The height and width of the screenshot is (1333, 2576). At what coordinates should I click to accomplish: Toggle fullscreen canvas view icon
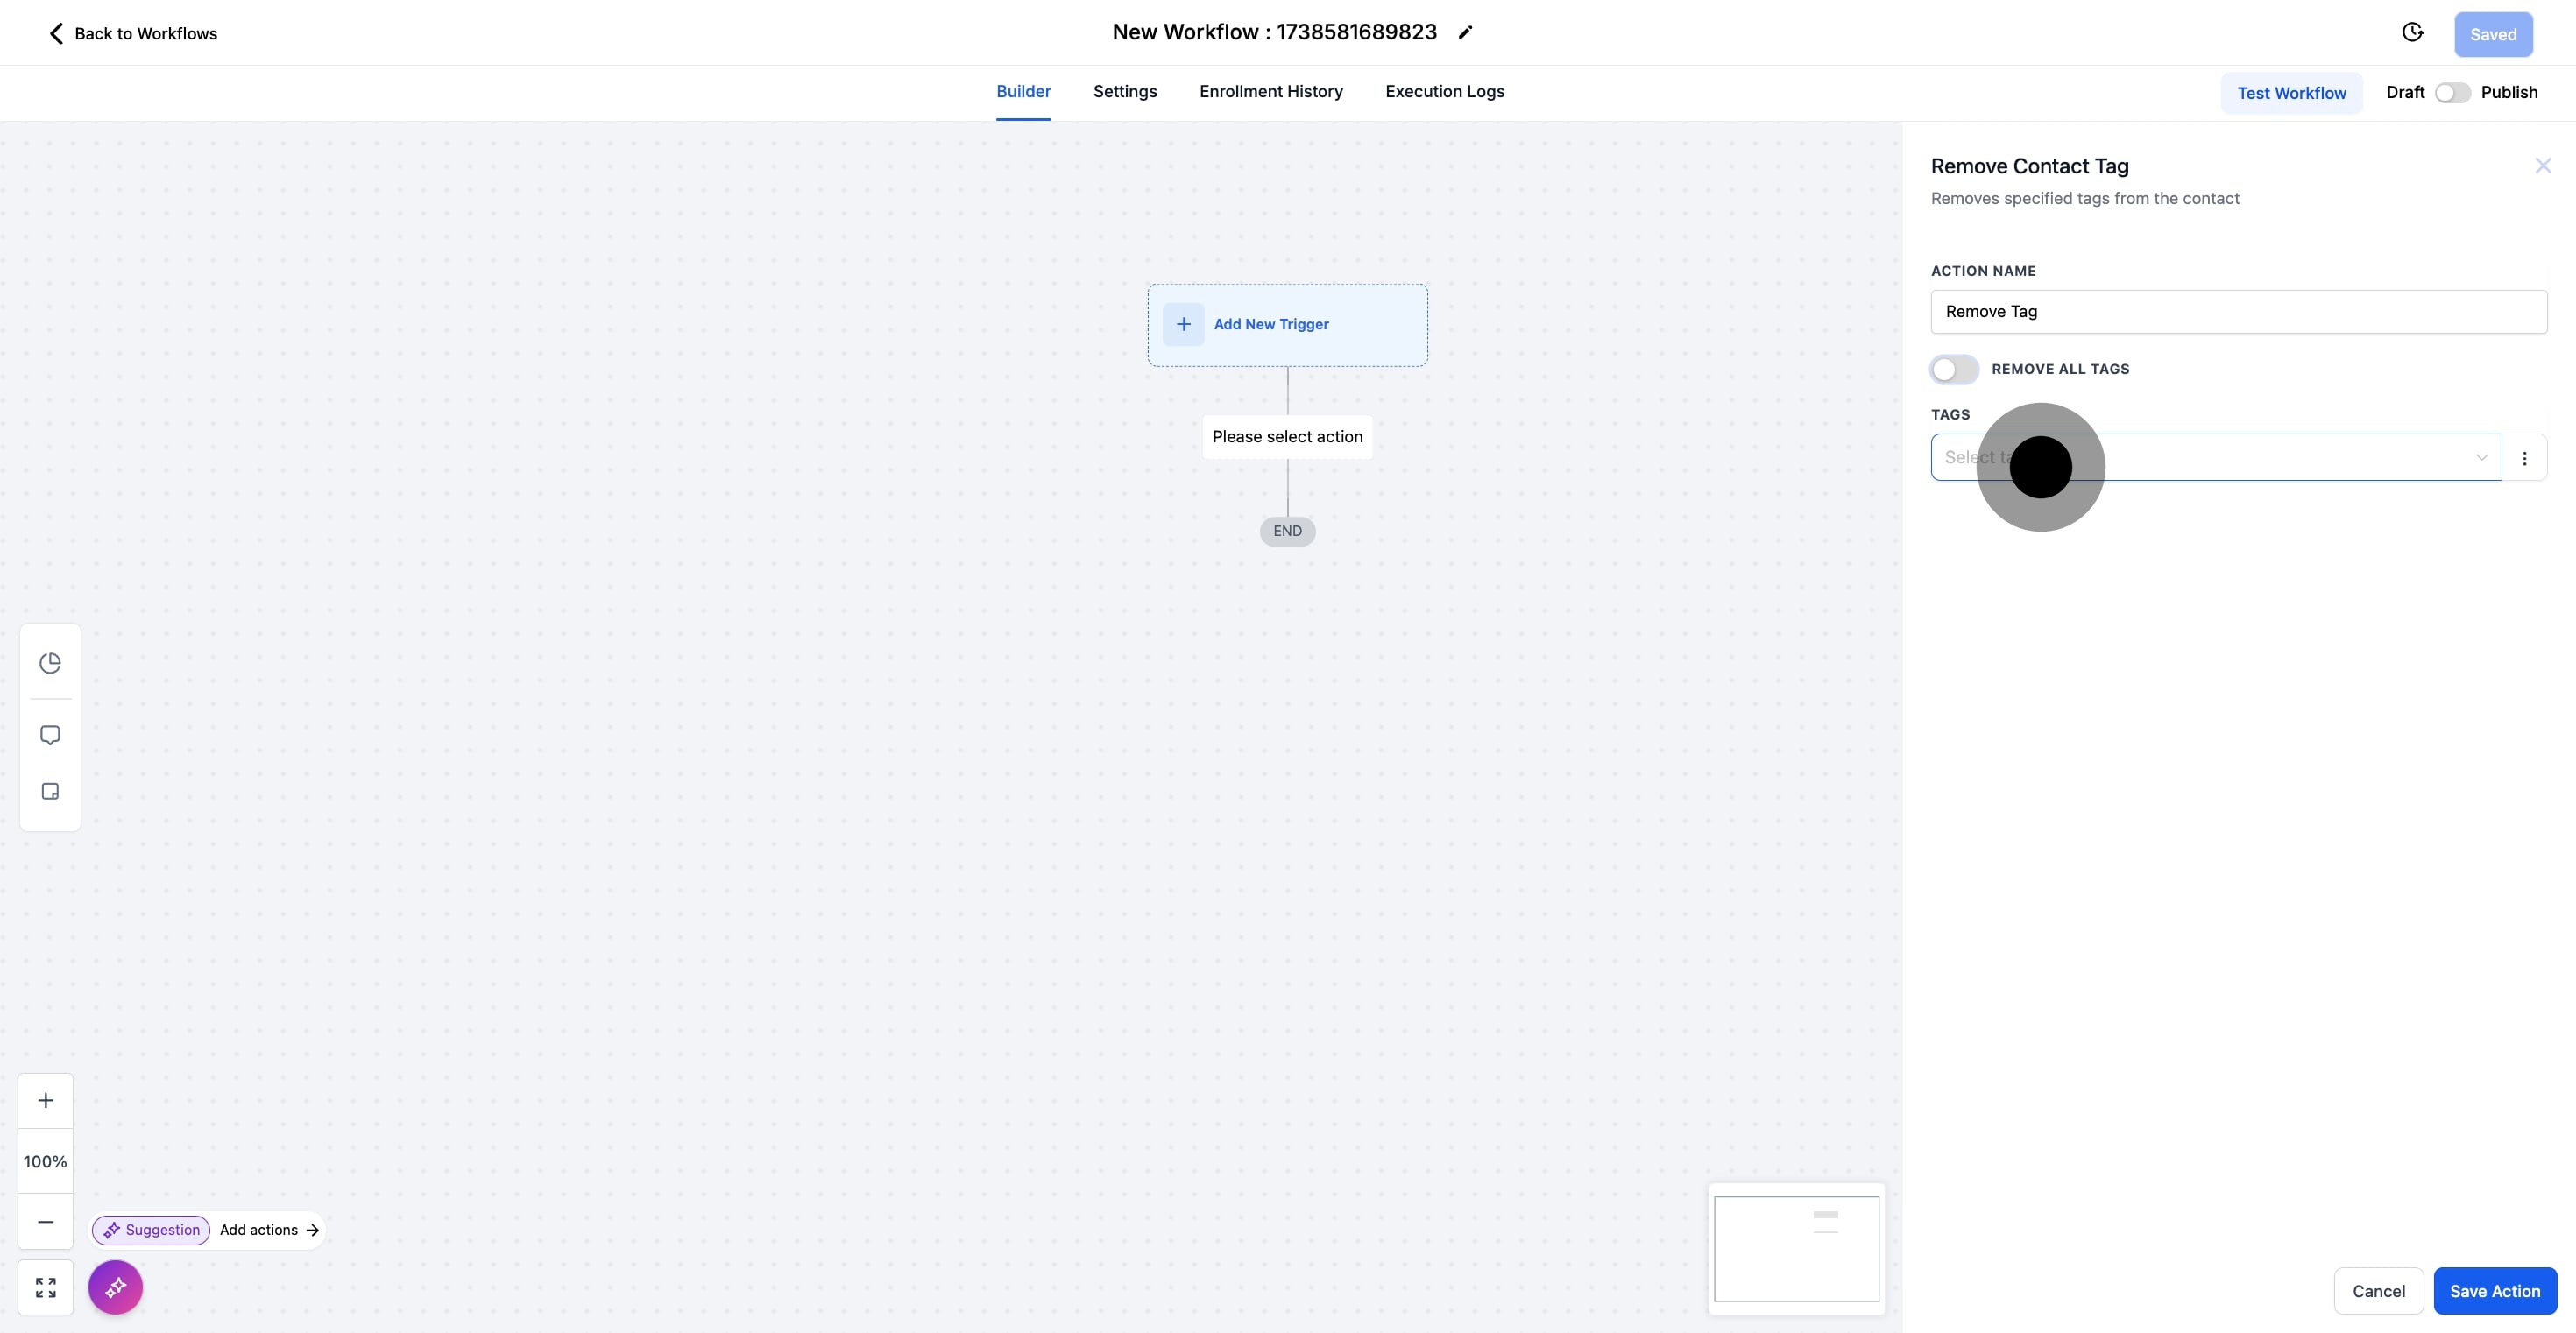[x=46, y=1287]
